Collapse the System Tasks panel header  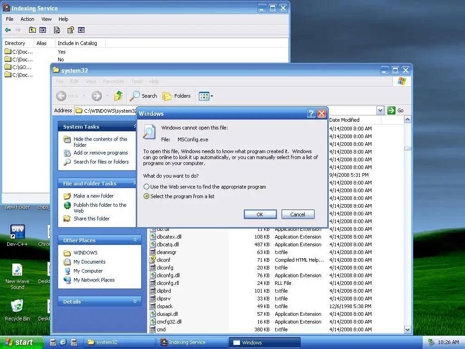point(97,126)
